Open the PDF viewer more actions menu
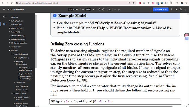 [185, 9]
